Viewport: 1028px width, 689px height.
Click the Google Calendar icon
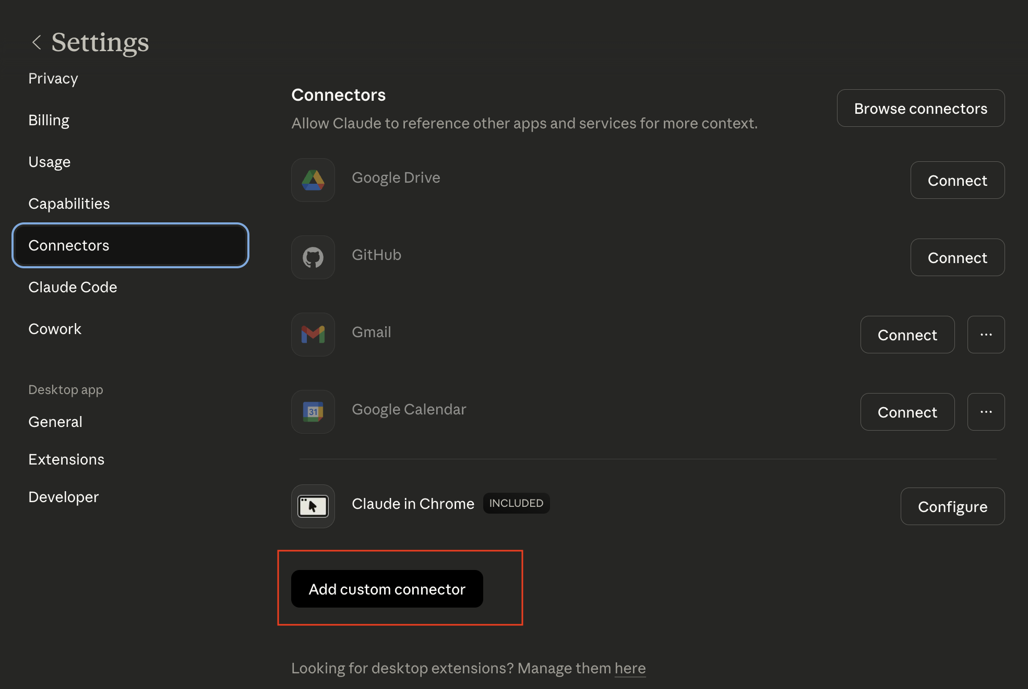(x=313, y=412)
